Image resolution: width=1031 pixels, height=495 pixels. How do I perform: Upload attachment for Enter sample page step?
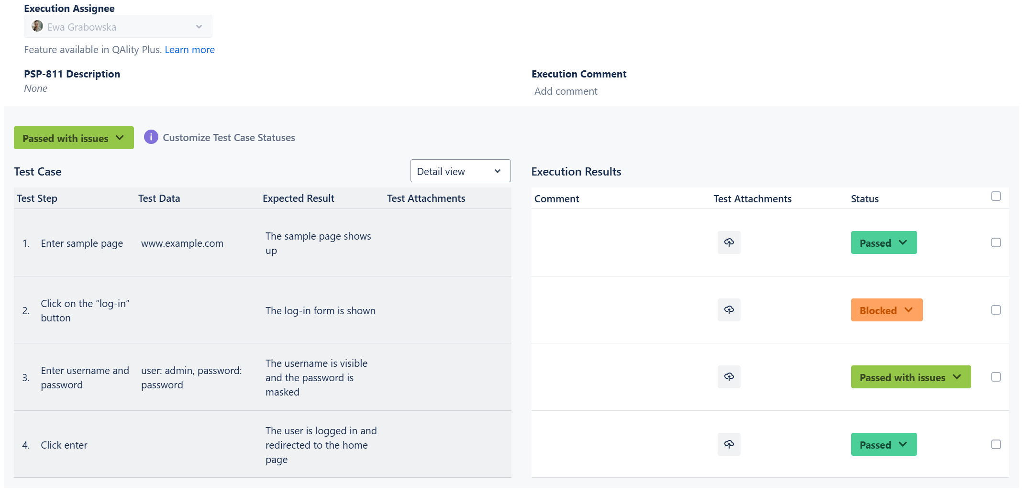pyautogui.click(x=729, y=242)
